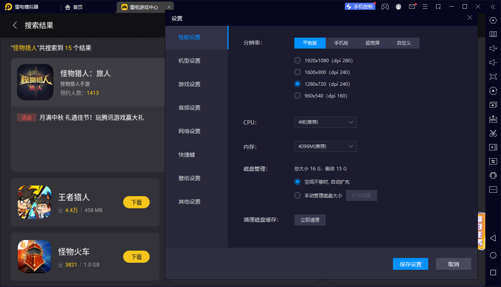Expand the CPU 4核(推荐) dropdown
Viewport: 501px width, 287px height.
point(326,122)
